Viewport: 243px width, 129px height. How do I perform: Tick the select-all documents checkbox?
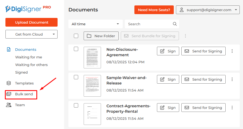(x=76, y=36)
